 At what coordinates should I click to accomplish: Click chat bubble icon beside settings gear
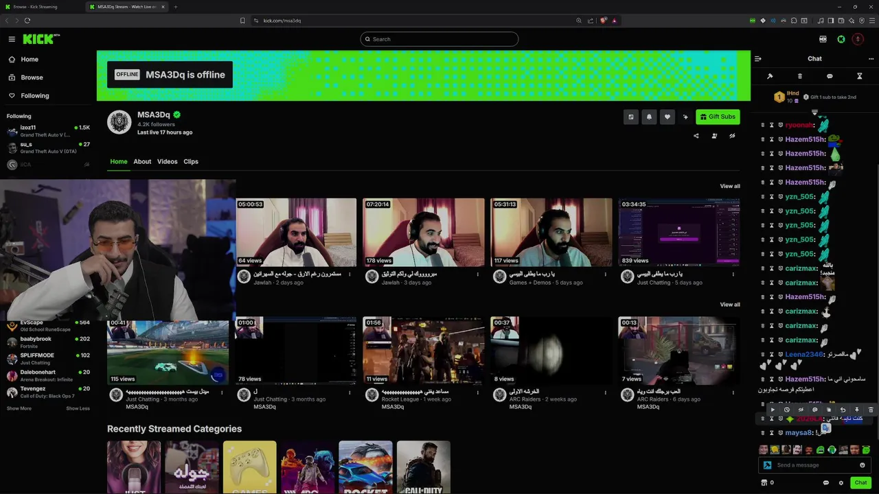click(x=826, y=483)
